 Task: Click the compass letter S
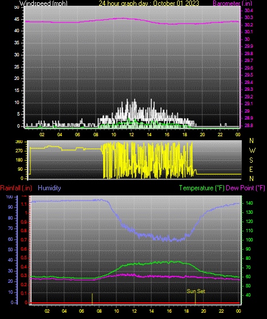tap(251, 160)
